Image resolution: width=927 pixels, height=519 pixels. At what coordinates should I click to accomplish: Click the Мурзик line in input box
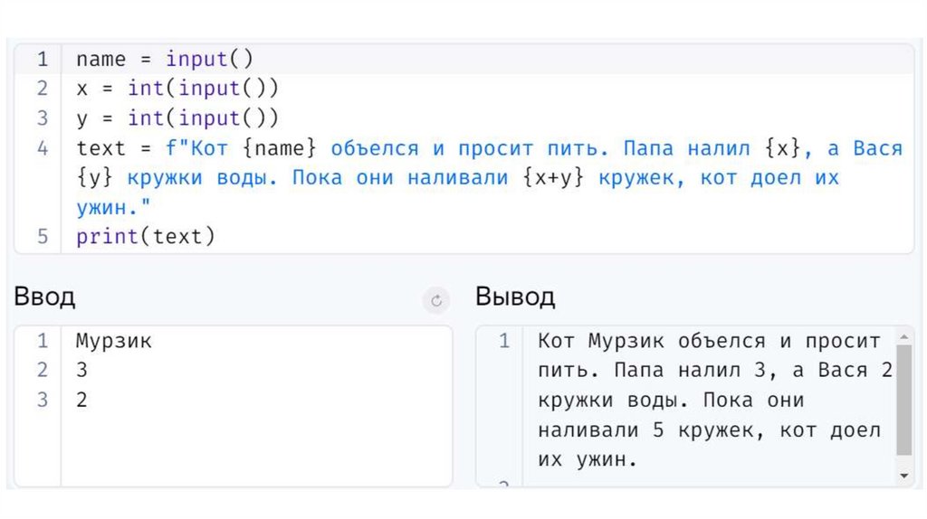(114, 342)
